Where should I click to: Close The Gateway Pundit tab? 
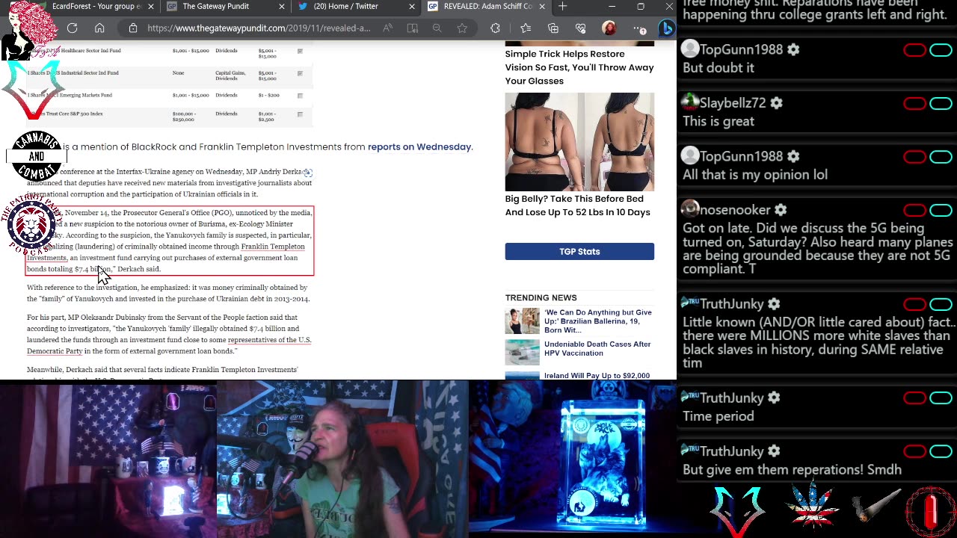(x=282, y=7)
